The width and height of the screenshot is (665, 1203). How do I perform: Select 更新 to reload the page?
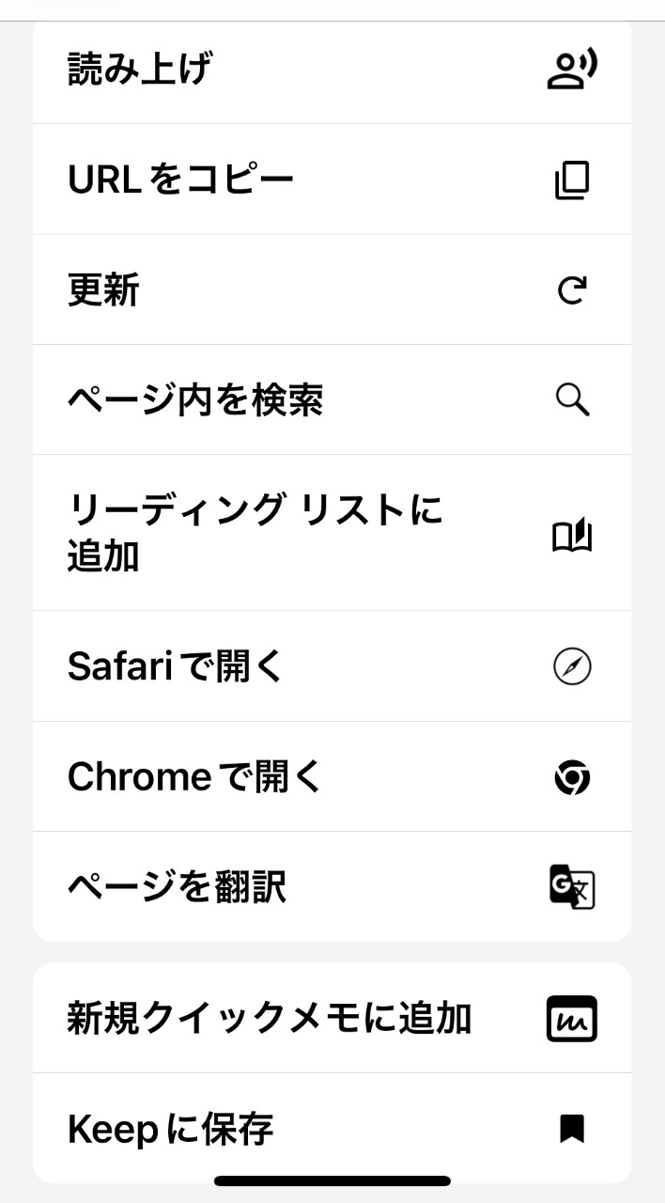pos(104,290)
